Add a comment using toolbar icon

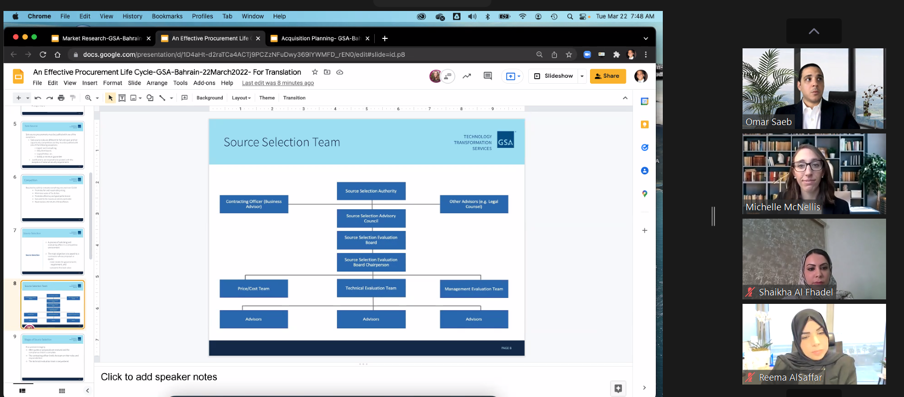pyautogui.click(x=184, y=98)
